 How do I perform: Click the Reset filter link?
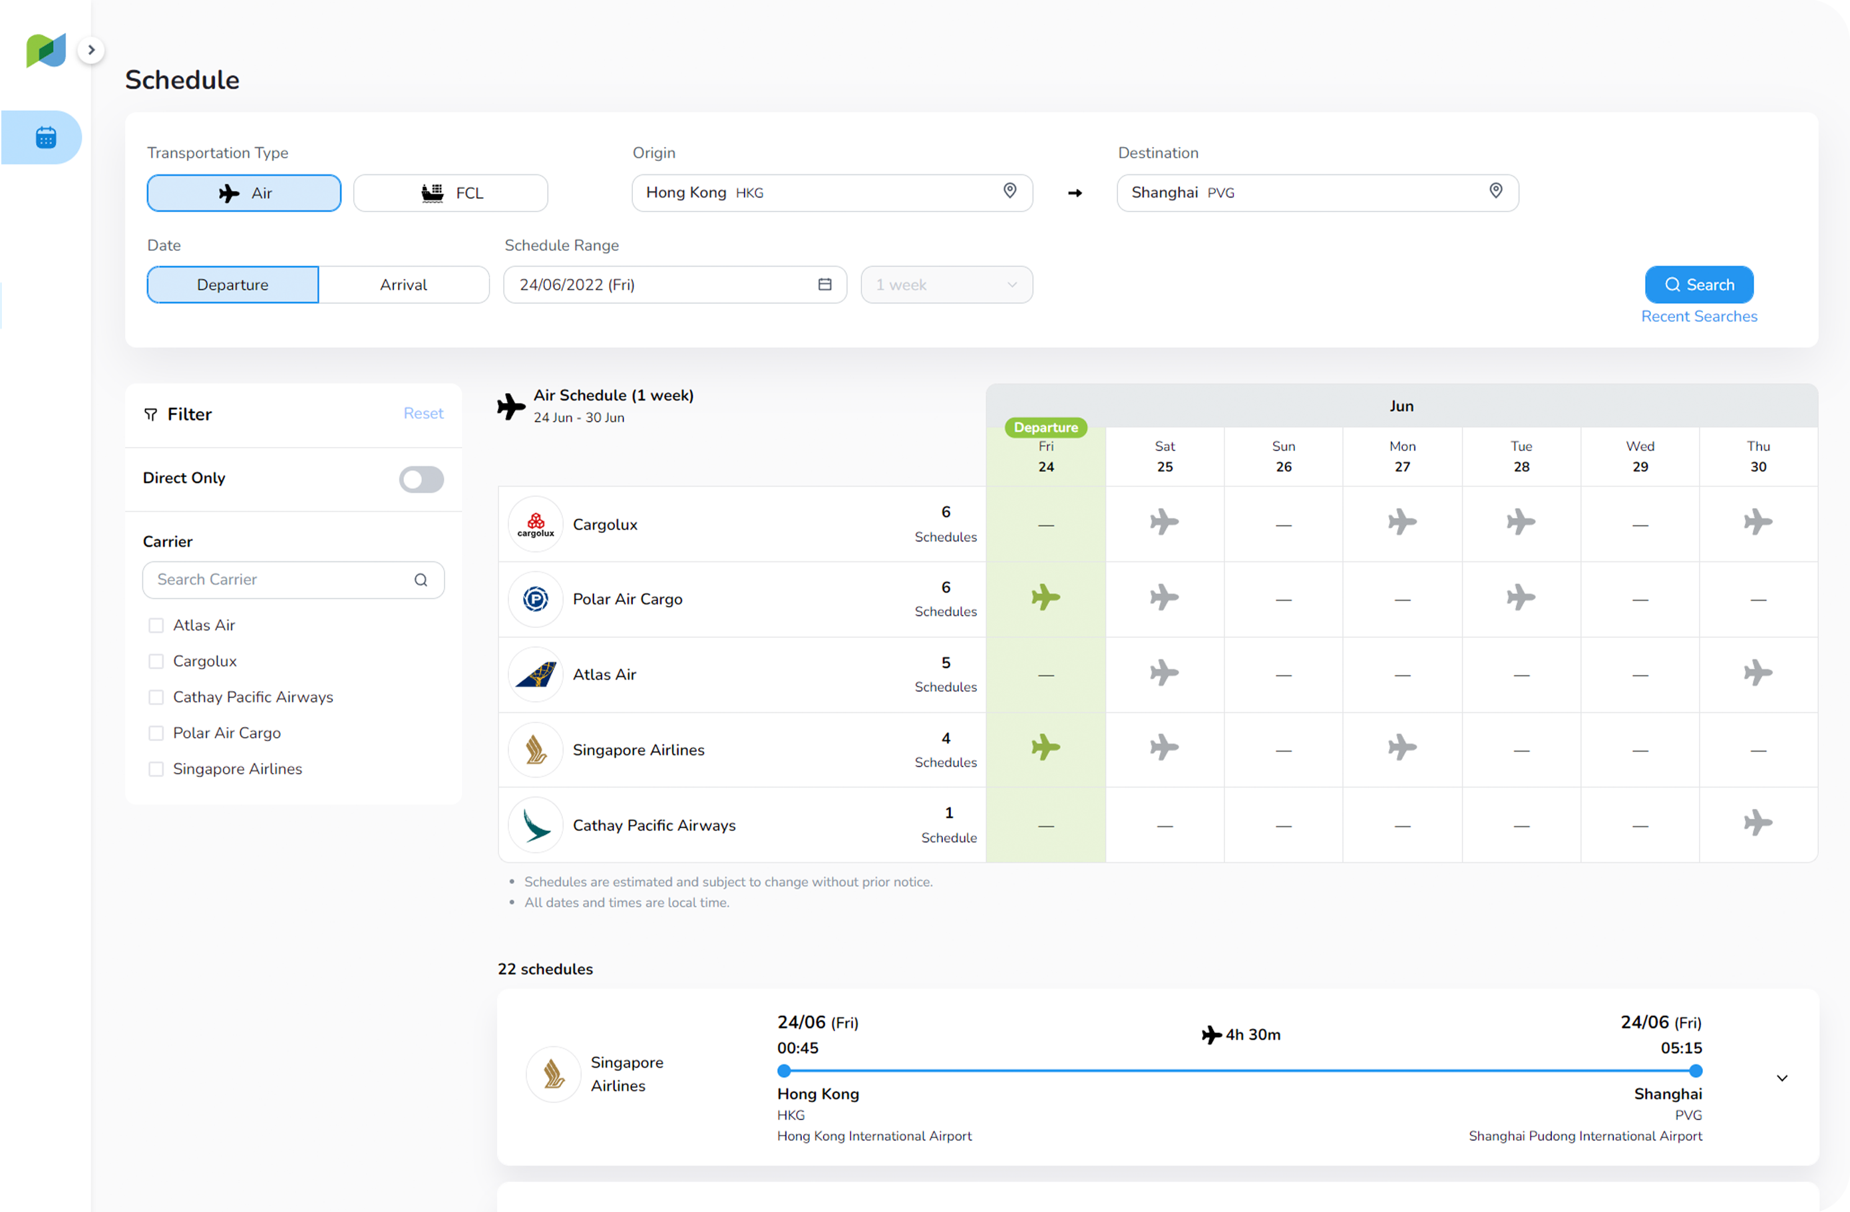pos(423,413)
